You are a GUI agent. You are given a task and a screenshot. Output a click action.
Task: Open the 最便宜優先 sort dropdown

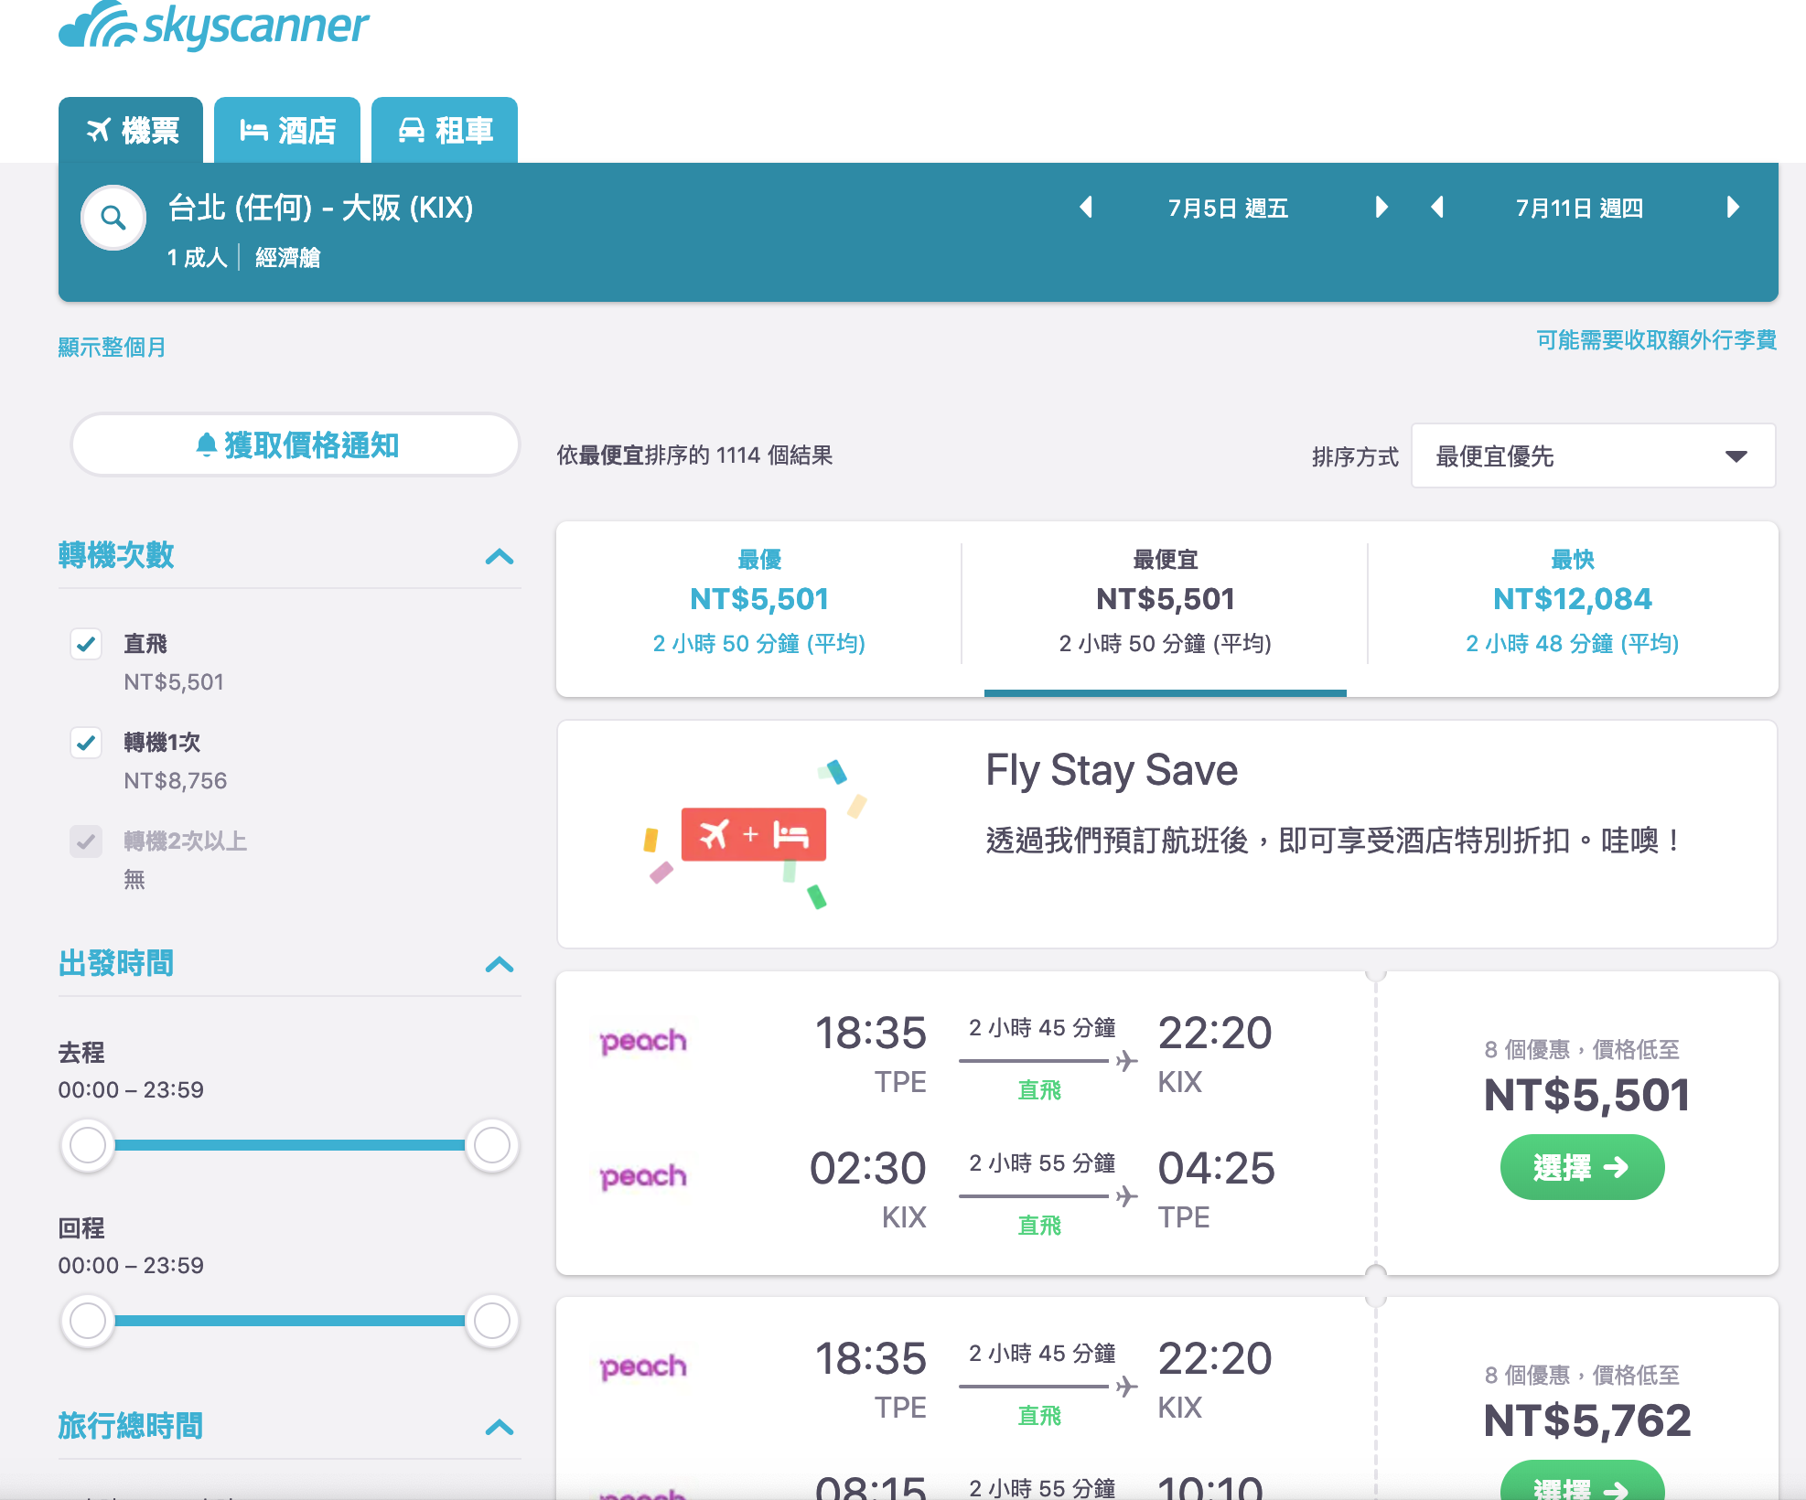[x=1593, y=455]
